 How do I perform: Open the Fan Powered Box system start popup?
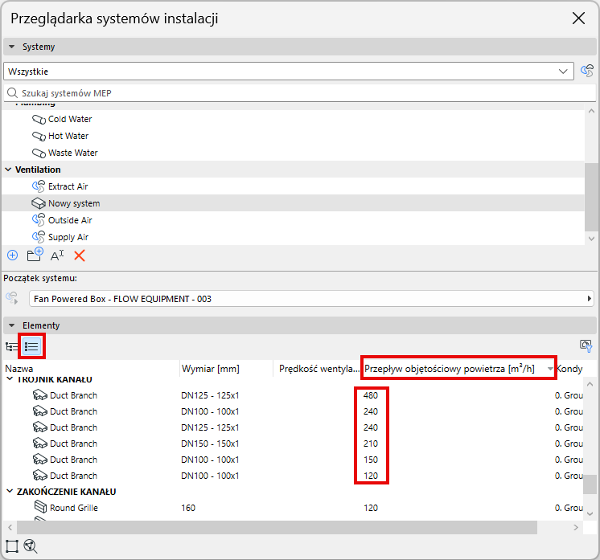pos(311,299)
